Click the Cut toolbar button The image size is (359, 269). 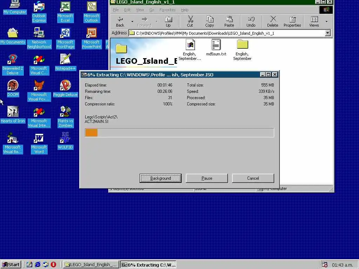coord(190,21)
